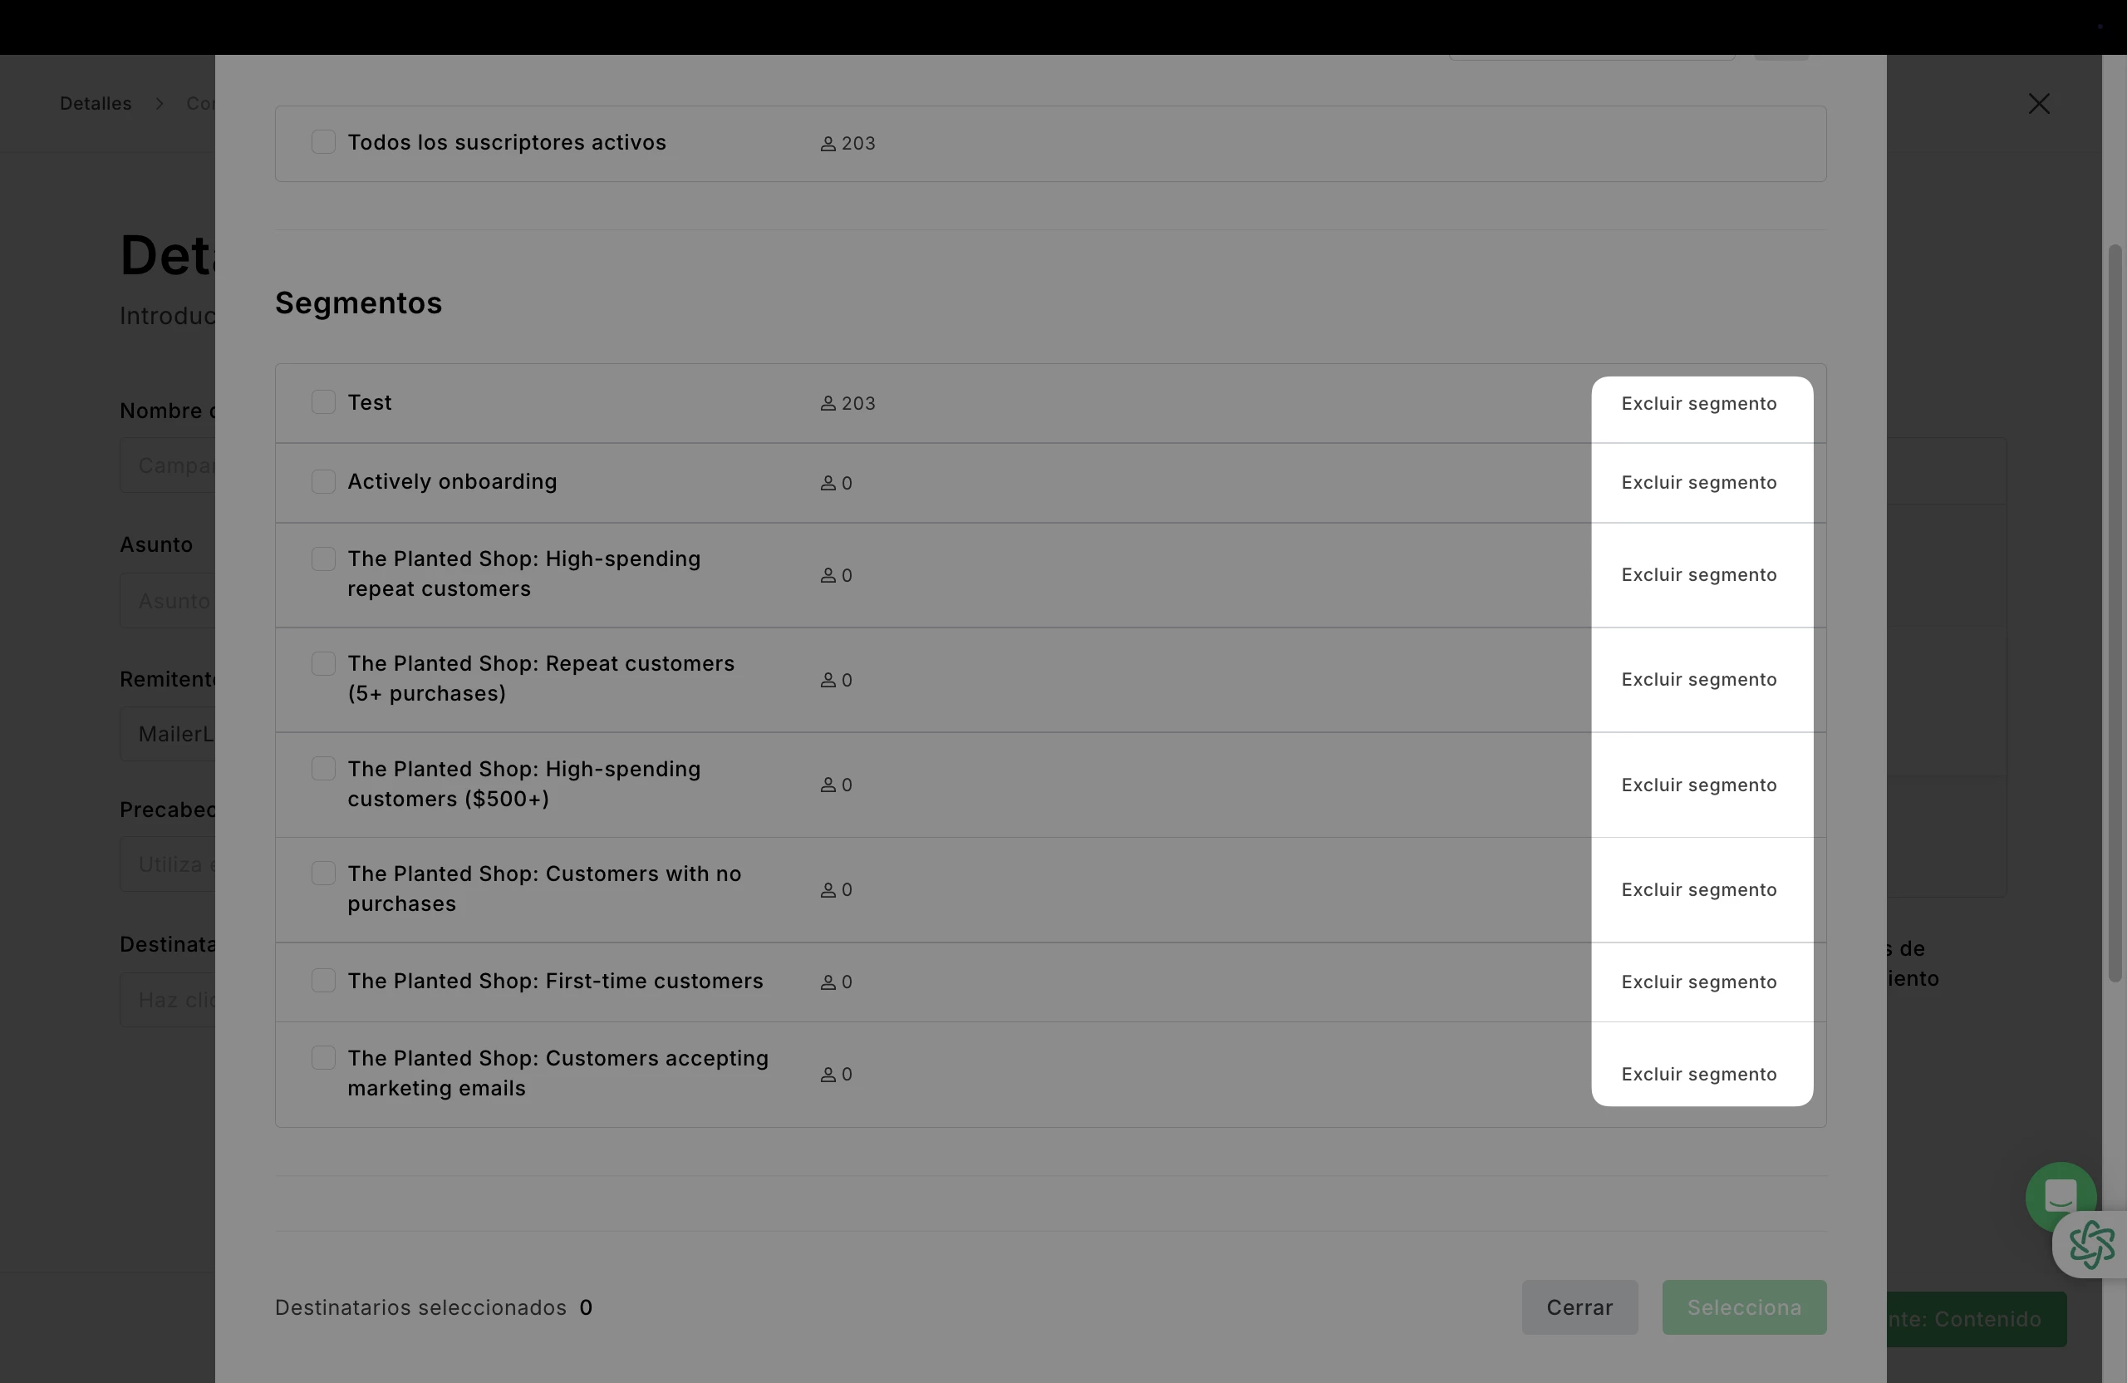This screenshot has width=2127, height=1383.
Task: Go to Detalles breadcrumb link
Action: click(96, 104)
